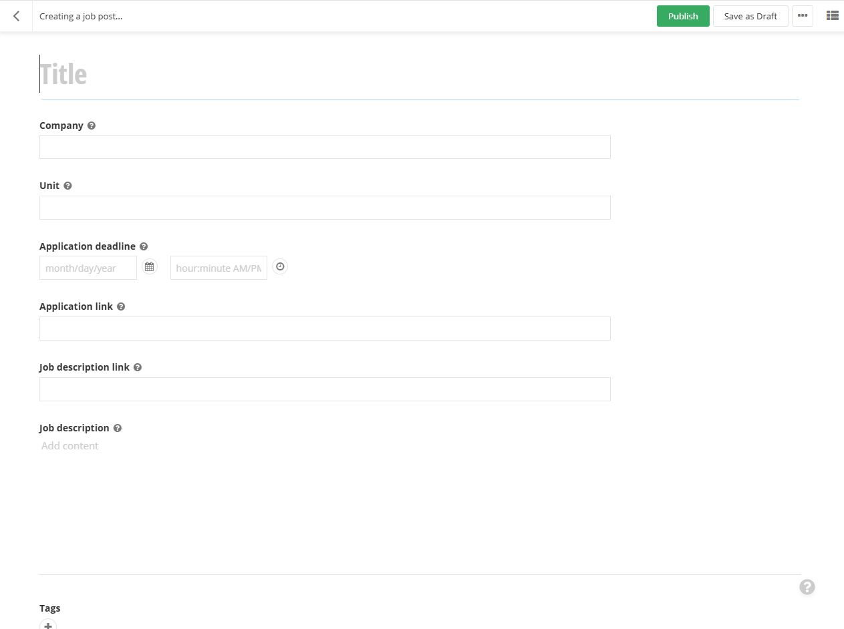This screenshot has height=629, width=844.
Task: Click the Application deadline help icon
Action: click(x=144, y=246)
